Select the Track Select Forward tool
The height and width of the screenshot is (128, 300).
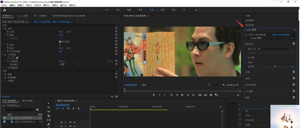(x=49, y=108)
